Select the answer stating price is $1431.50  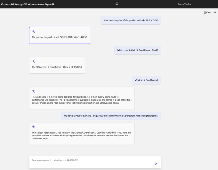click(59, 35)
